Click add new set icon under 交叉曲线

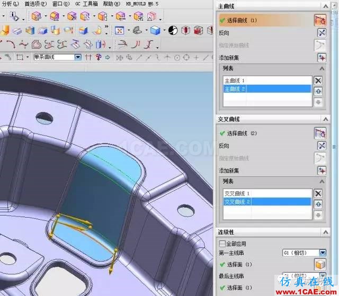(x=322, y=171)
